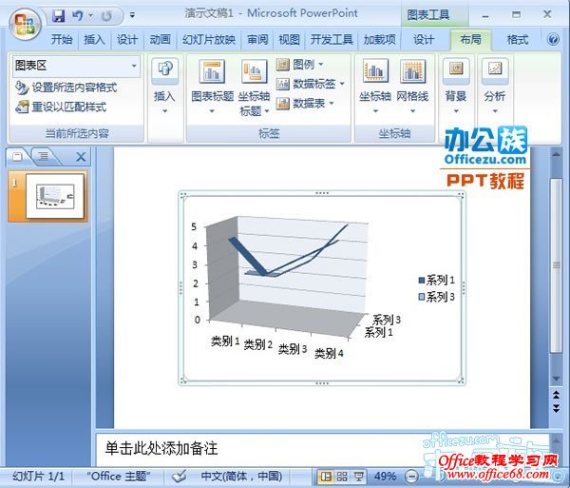Click the vertical scrollbar of slide area

pos(556,265)
